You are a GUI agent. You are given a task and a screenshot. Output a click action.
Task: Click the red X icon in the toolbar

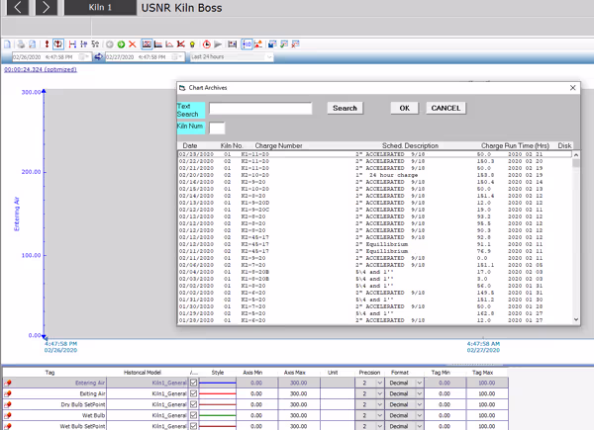tap(133, 44)
